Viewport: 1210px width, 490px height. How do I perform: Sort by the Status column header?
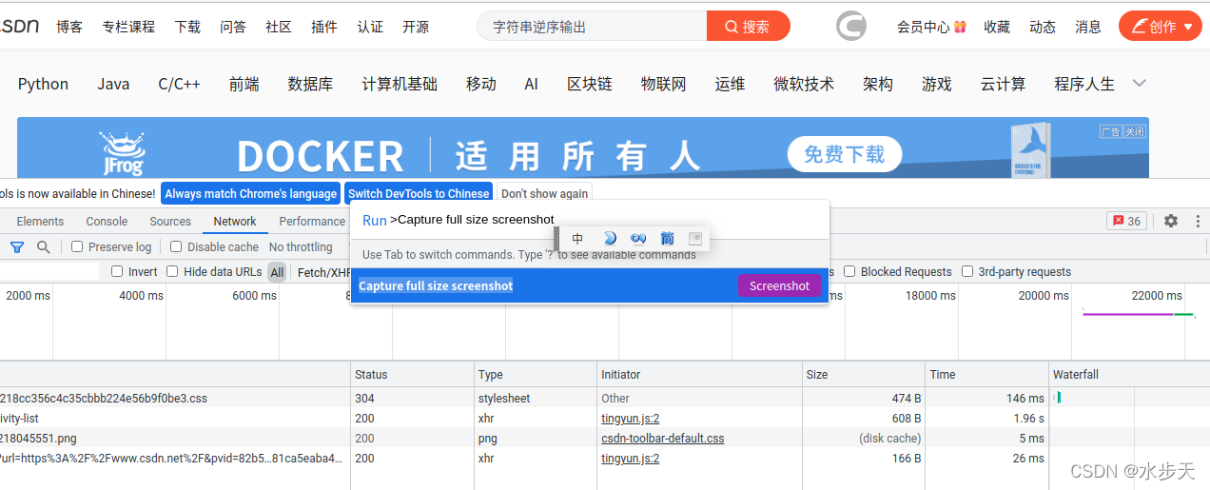coord(412,374)
